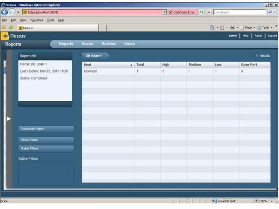Click the Nessus Help link

click(x=246, y=36)
